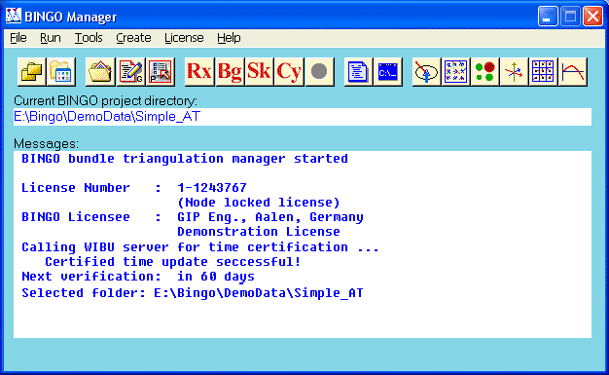
Task: Click the folder with calendar grid icon
Action: (61, 72)
